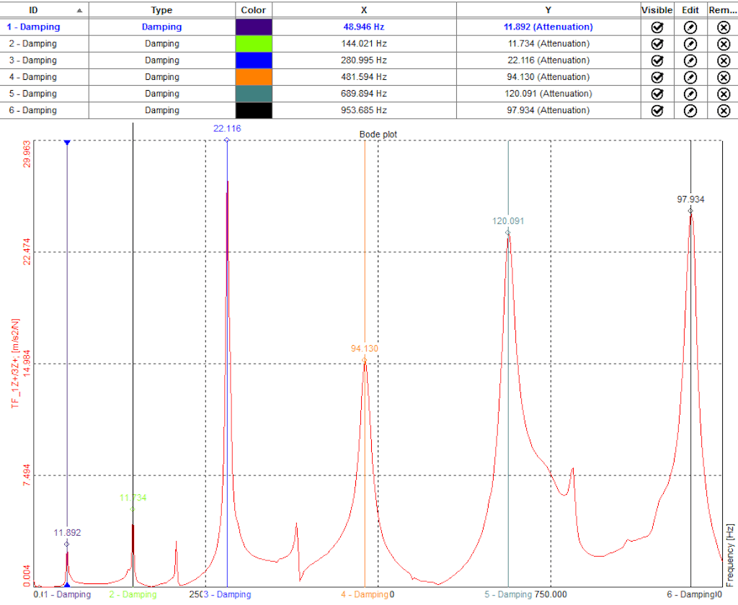Click the 94.130 marker label on plot
Image resolution: width=738 pixels, height=605 pixels.
tap(364, 349)
